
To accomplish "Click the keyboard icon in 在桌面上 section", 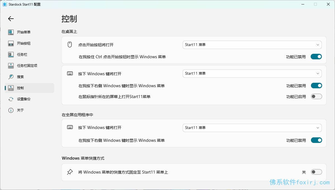I will pos(70,74).
